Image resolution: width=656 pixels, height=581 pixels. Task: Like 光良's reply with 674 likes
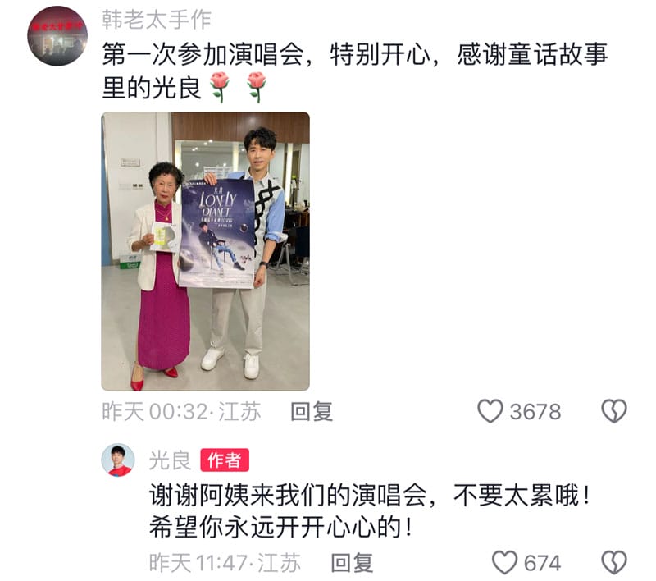point(504,562)
